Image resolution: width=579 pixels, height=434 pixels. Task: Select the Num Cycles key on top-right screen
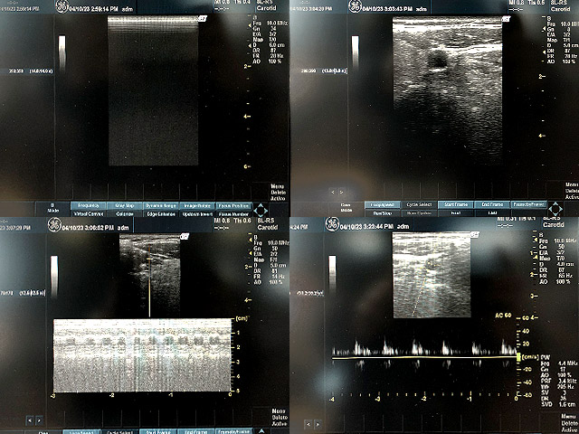point(419,213)
